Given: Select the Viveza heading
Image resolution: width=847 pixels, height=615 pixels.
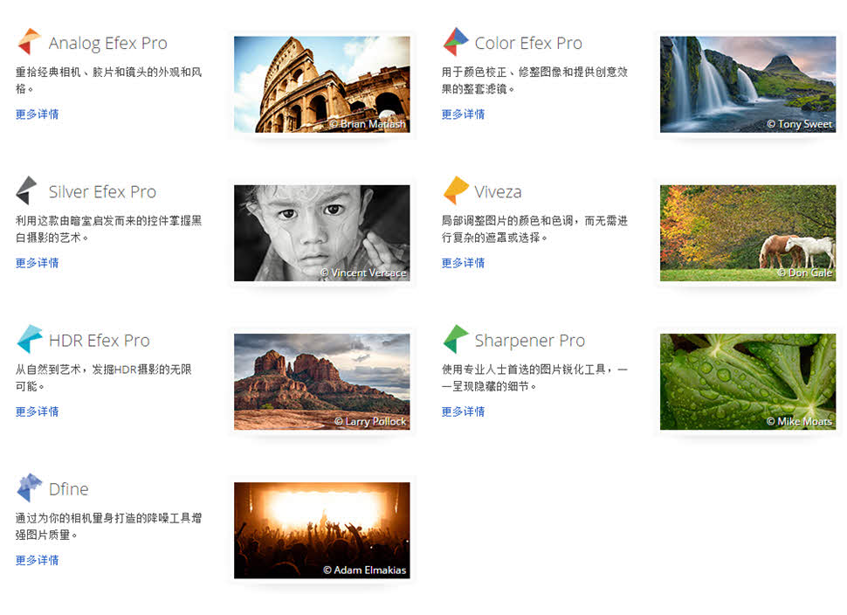Looking at the screenshot, I should coord(498,192).
